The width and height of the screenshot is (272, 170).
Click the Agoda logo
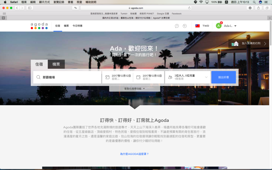(x=39, y=26)
